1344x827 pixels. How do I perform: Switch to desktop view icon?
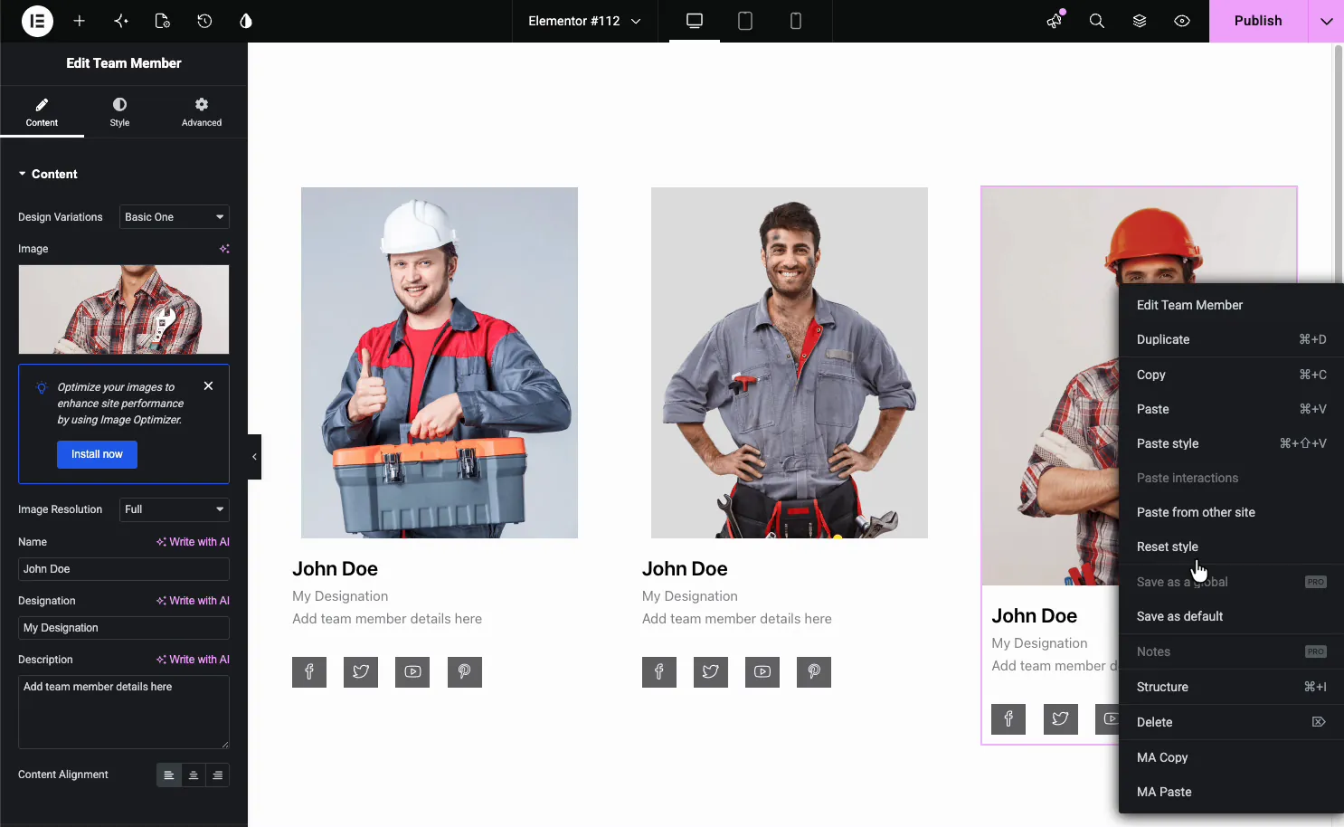[695, 21]
